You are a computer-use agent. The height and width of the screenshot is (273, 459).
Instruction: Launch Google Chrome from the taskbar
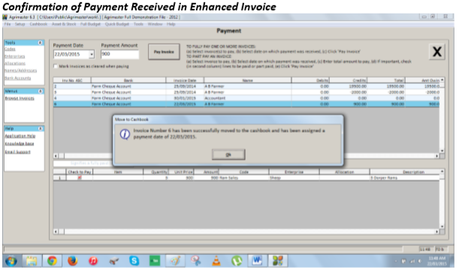[x=52, y=261]
